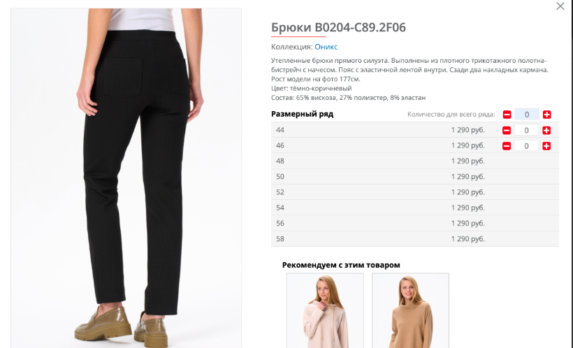Open the Оникс collection link
Image resolution: width=573 pixels, height=348 pixels.
pos(326,47)
